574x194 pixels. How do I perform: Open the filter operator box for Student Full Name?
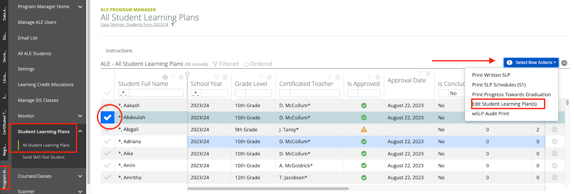coord(124,93)
